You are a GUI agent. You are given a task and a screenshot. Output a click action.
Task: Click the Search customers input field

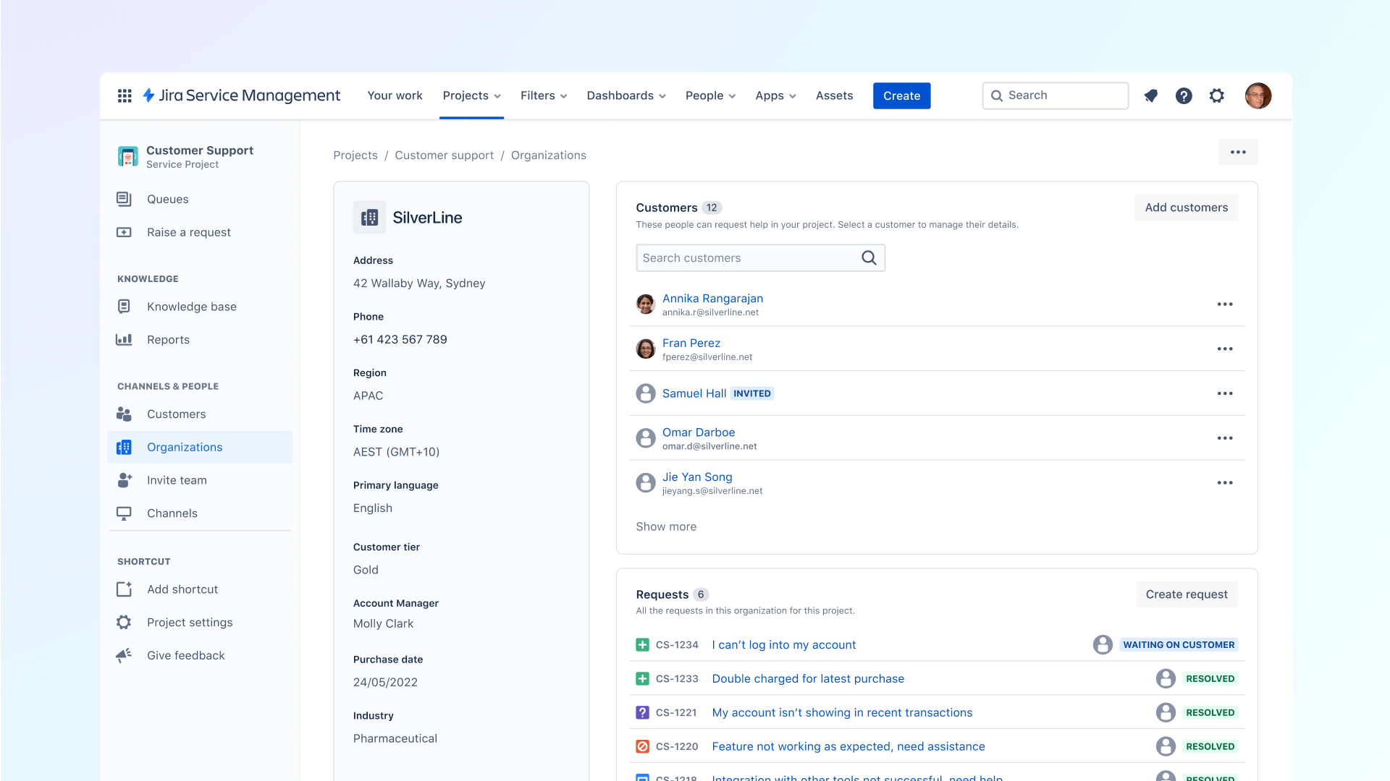click(746, 258)
